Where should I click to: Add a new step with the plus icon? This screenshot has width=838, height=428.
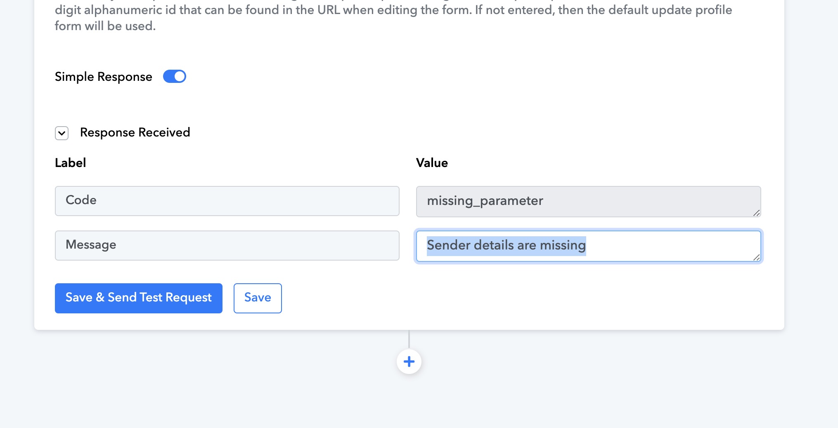click(409, 362)
